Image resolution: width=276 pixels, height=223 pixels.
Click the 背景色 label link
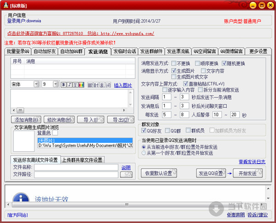click(x=44, y=133)
